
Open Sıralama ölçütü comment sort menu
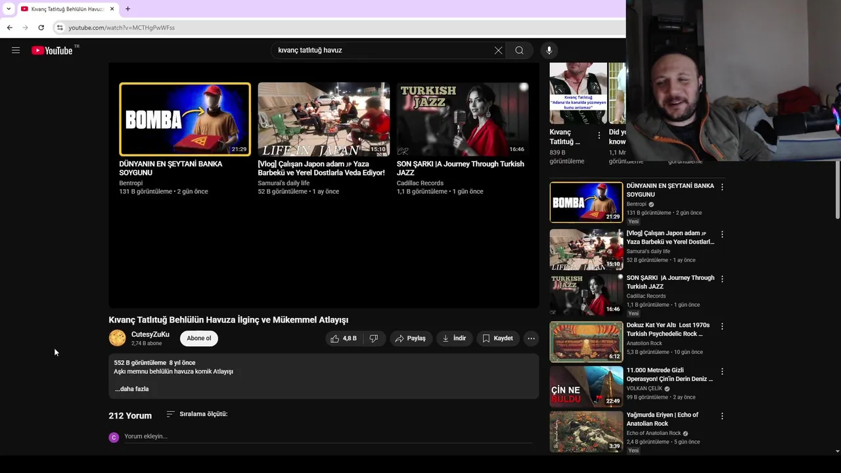(x=197, y=414)
